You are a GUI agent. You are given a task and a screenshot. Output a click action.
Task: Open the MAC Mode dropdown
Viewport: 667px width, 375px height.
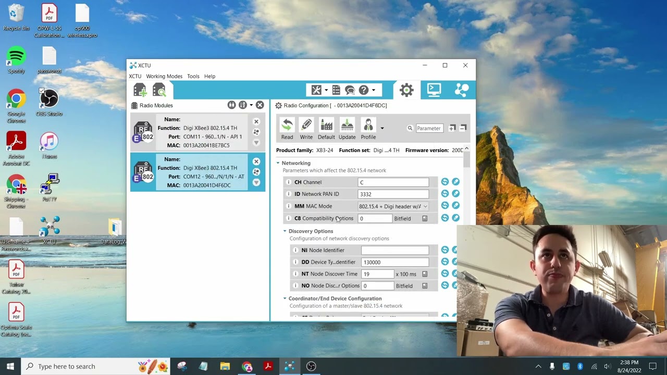tap(393, 206)
